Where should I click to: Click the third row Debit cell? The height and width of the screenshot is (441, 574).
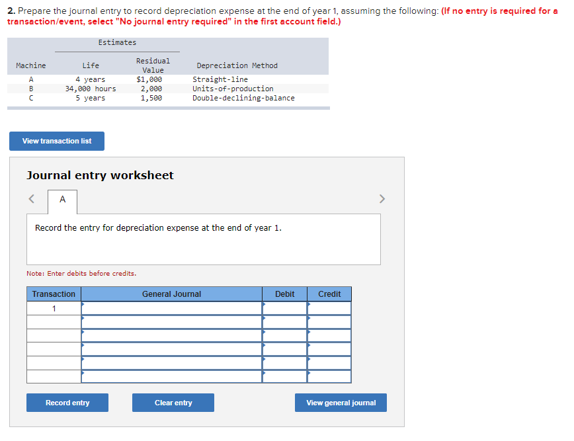[x=285, y=336]
